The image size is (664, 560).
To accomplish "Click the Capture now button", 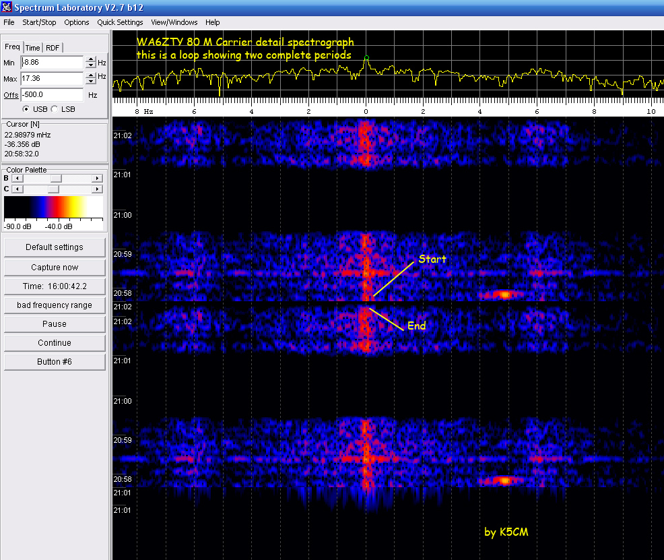I will (55, 268).
